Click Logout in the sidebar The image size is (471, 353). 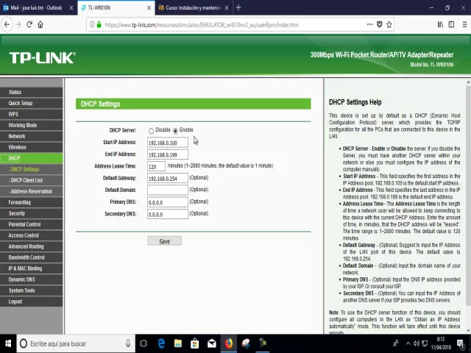click(x=32, y=302)
